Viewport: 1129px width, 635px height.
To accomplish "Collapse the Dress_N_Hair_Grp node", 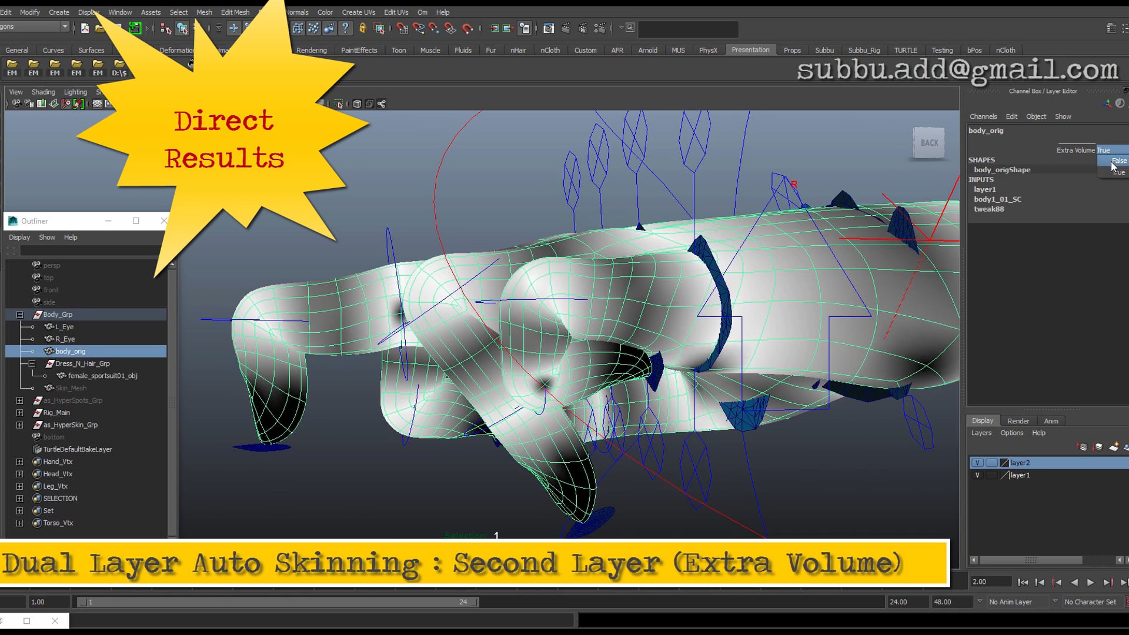I will (x=32, y=363).
